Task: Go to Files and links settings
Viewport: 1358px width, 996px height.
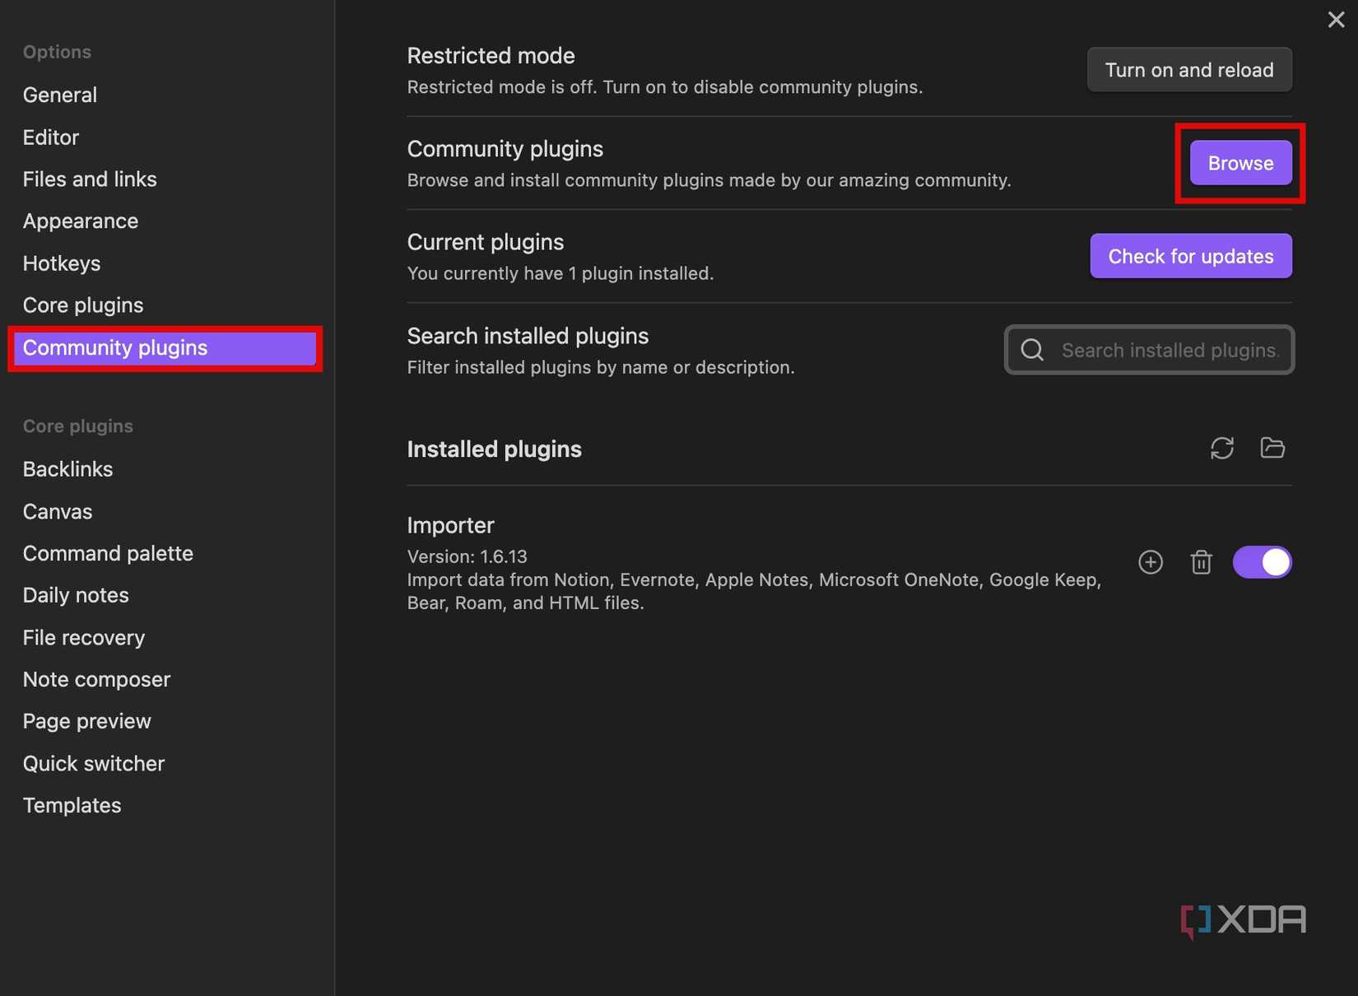Action: tap(90, 179)
